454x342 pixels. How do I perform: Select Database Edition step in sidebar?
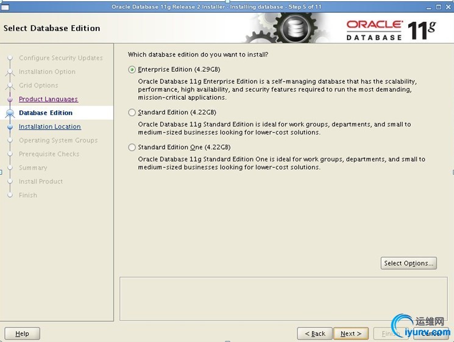click(x=46, y=113)
